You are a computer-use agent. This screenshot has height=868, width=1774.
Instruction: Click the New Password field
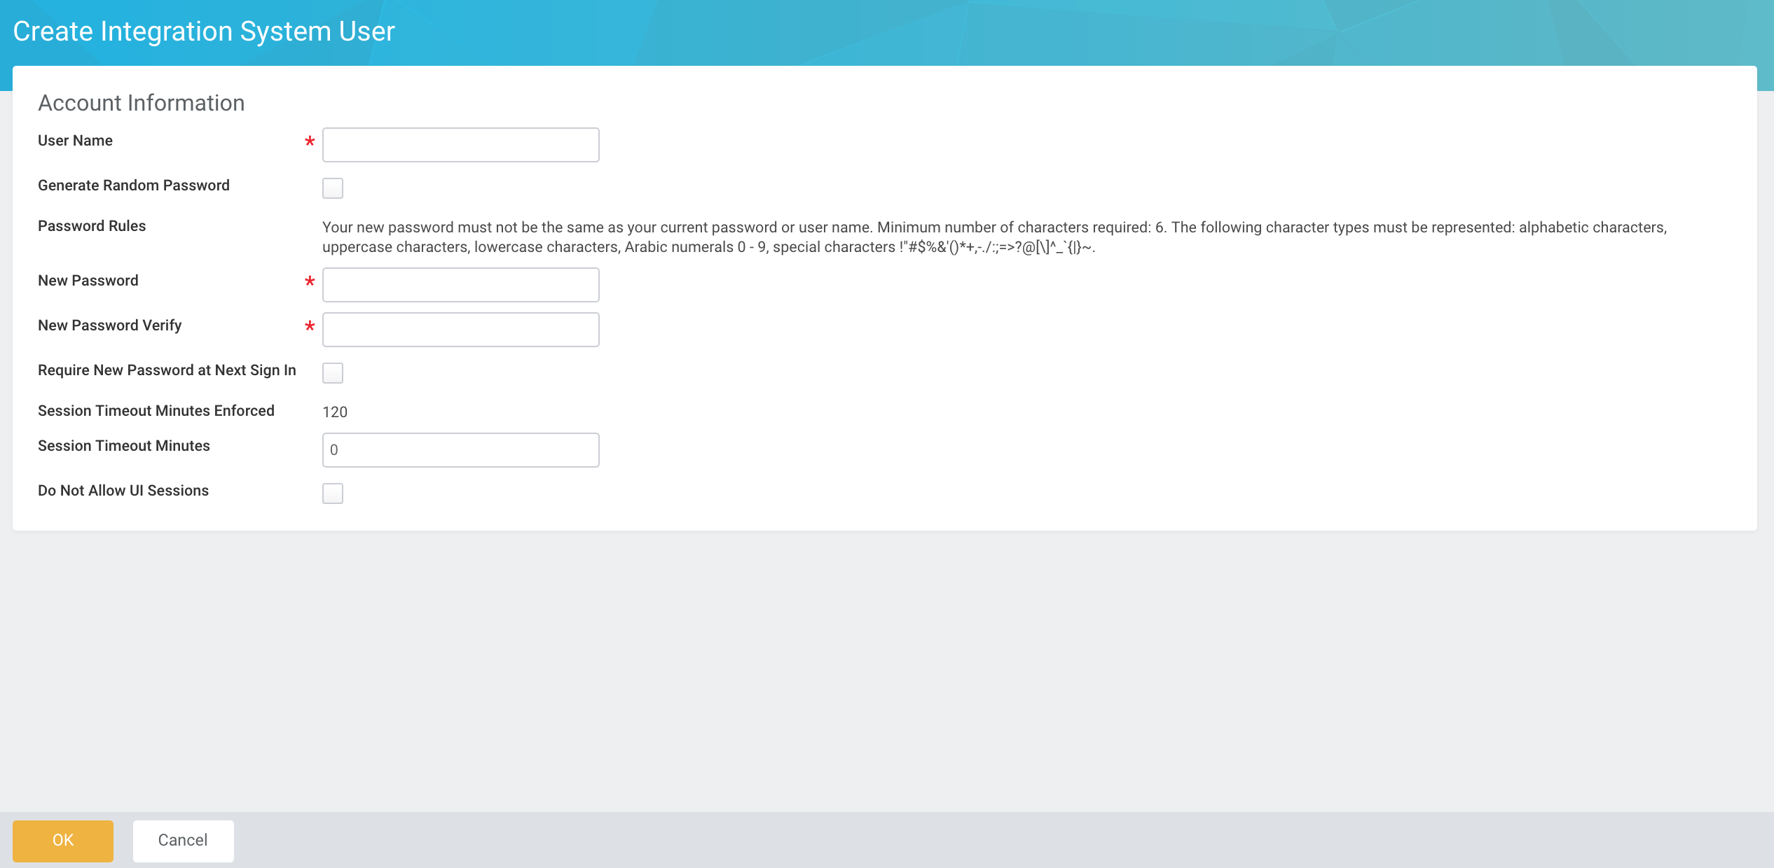460,283
